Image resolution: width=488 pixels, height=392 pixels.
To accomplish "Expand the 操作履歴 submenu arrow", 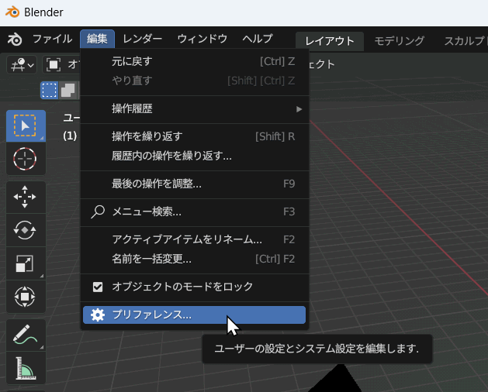I will click(299, 109).
